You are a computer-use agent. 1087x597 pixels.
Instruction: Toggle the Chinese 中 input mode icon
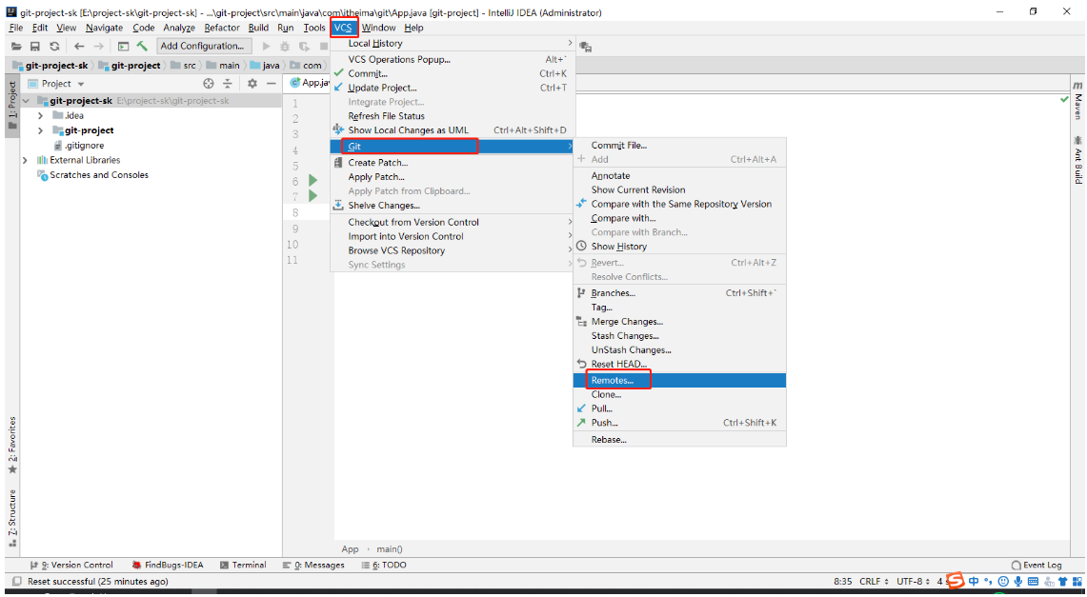click(974, 581)
